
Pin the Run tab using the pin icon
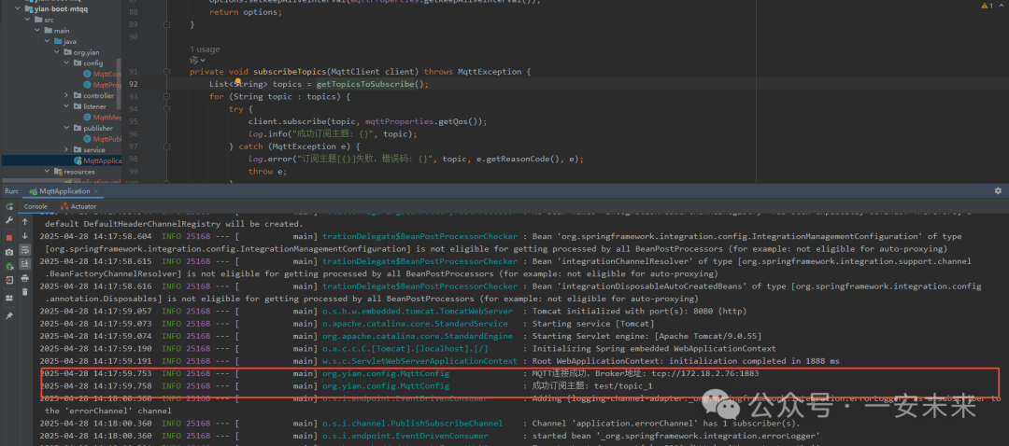click(8, 316)
